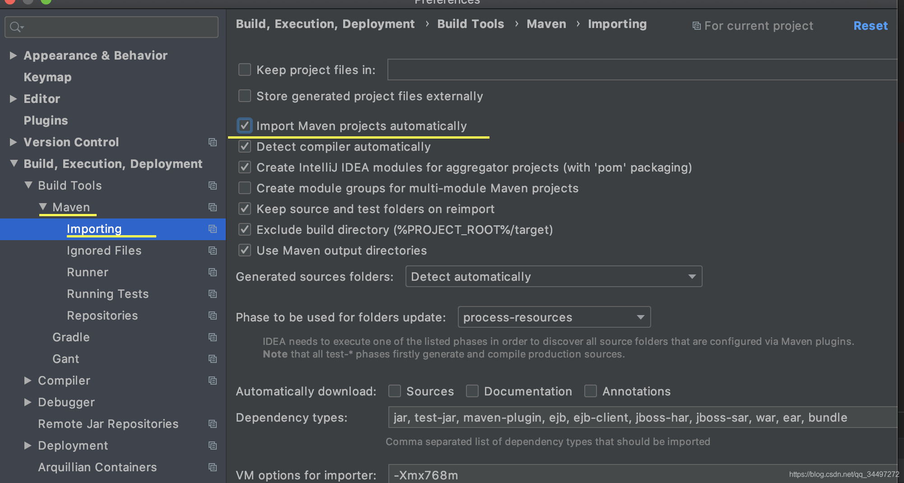This screenshot has height=483, width=904.
Task: Open Generated sources folders dropdown
Action: [554, 276]
